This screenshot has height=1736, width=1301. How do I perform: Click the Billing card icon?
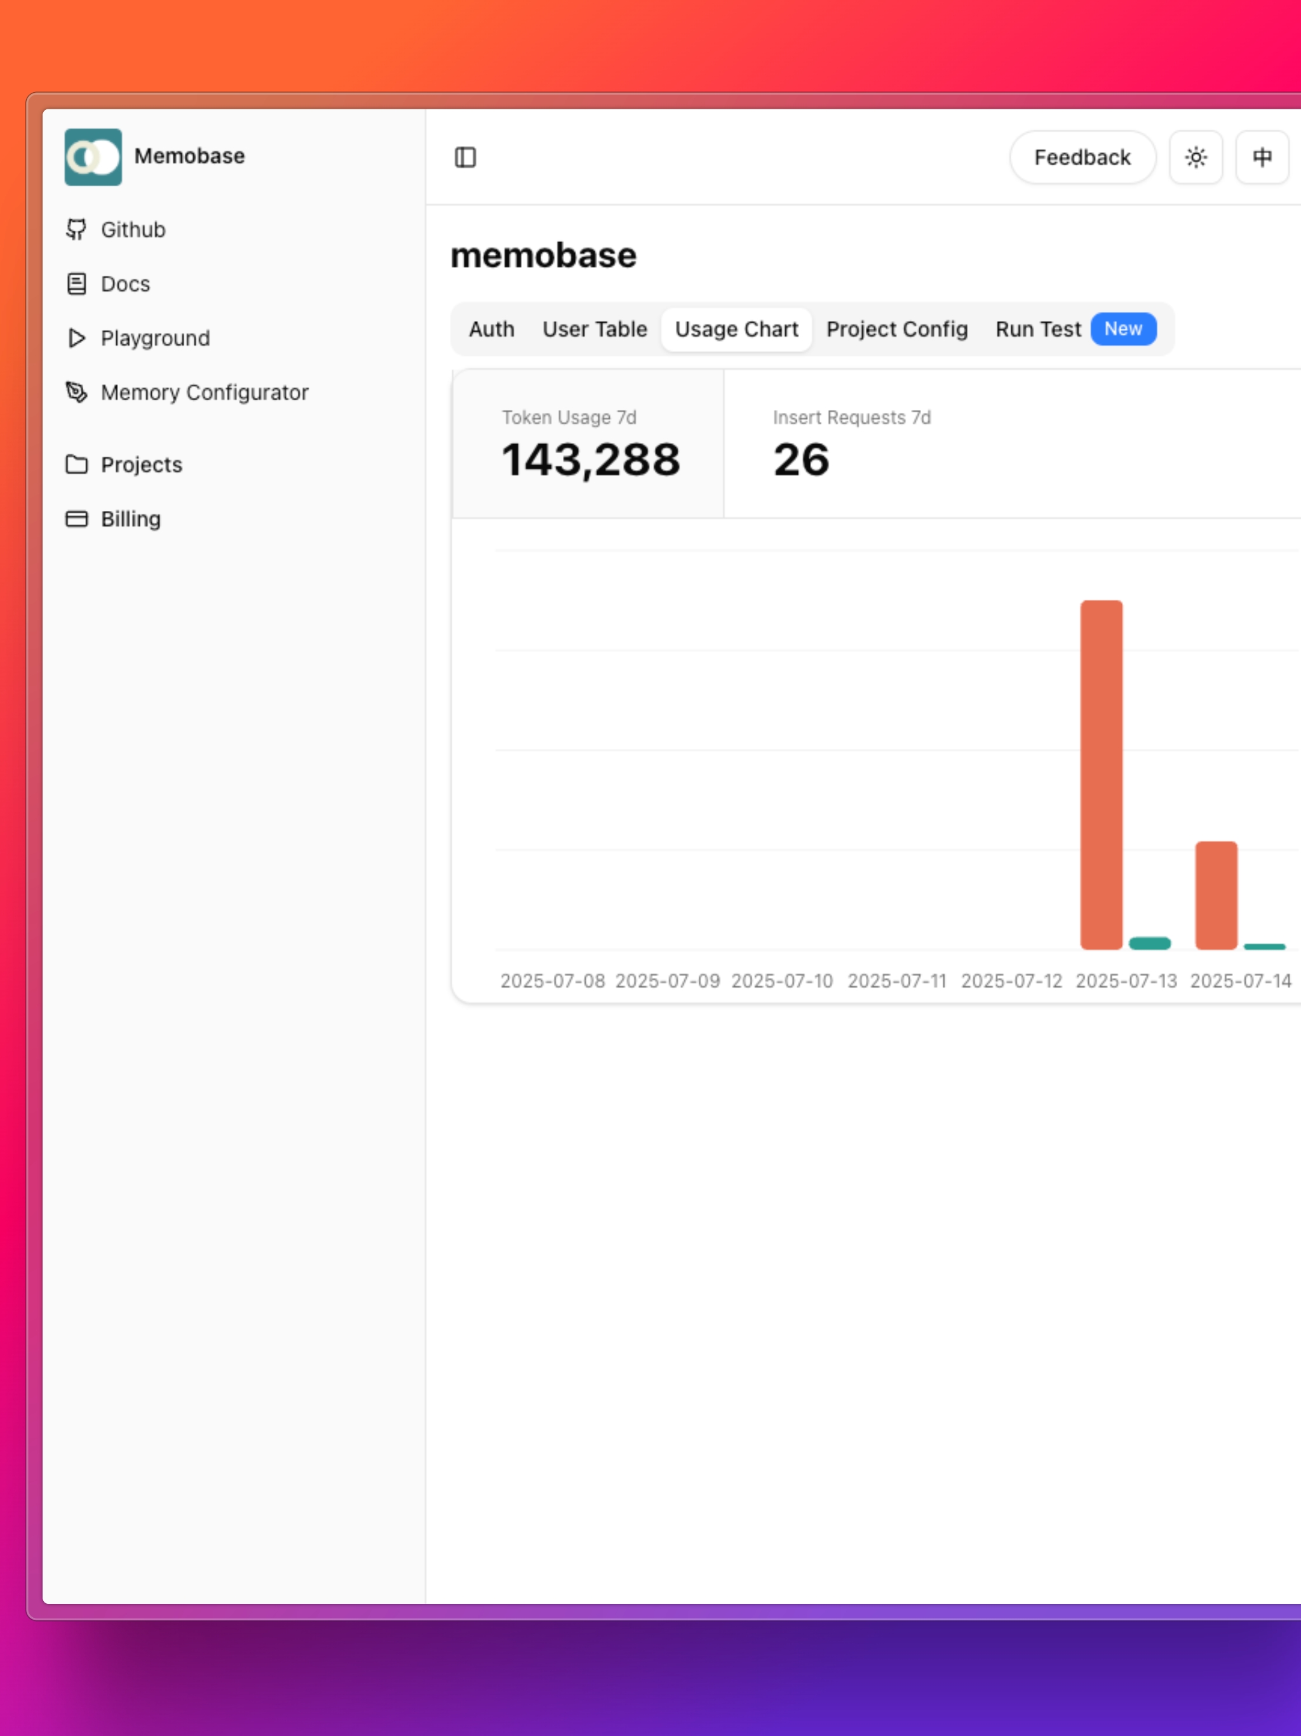76,518
